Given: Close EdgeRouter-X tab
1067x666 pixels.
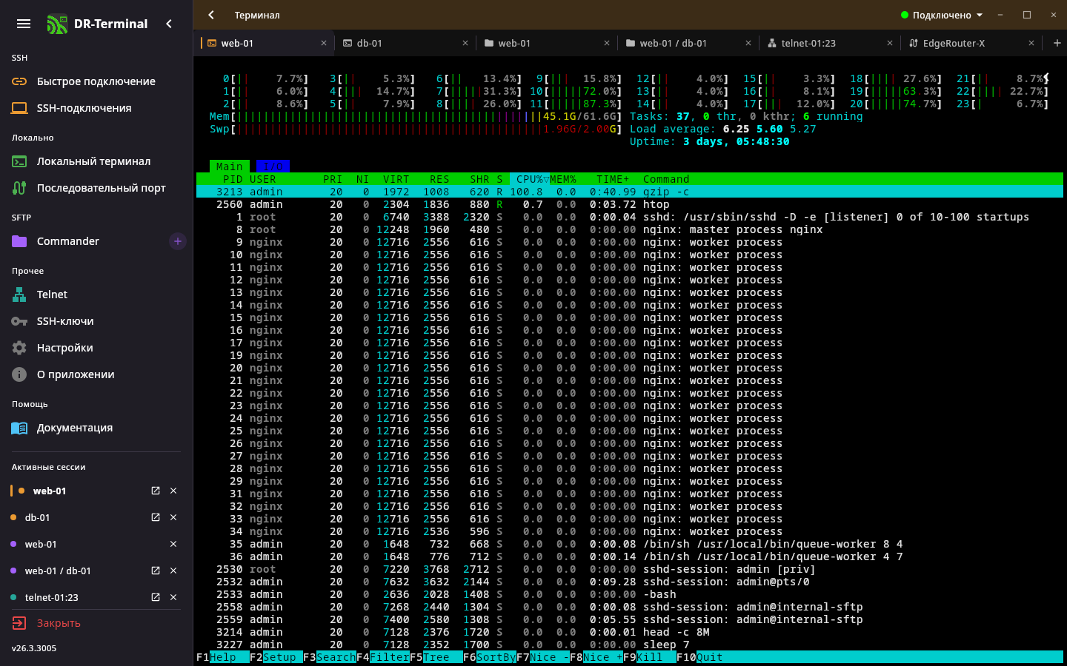Looking at the screenshot, I should click(x=1031, y=43).
